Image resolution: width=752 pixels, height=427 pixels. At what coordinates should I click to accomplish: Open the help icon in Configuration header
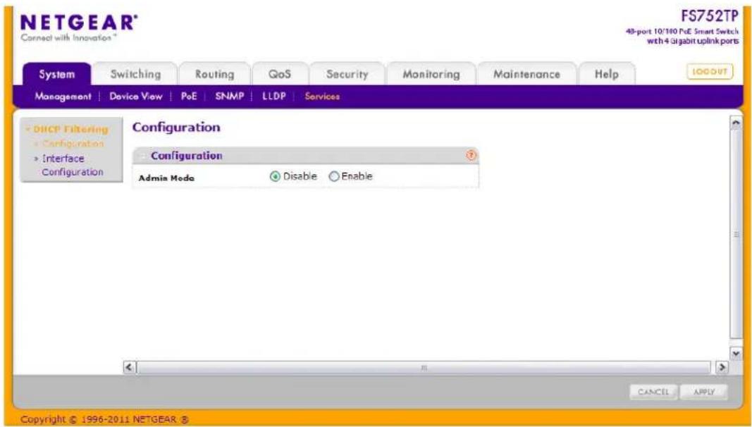pos(471,155)
